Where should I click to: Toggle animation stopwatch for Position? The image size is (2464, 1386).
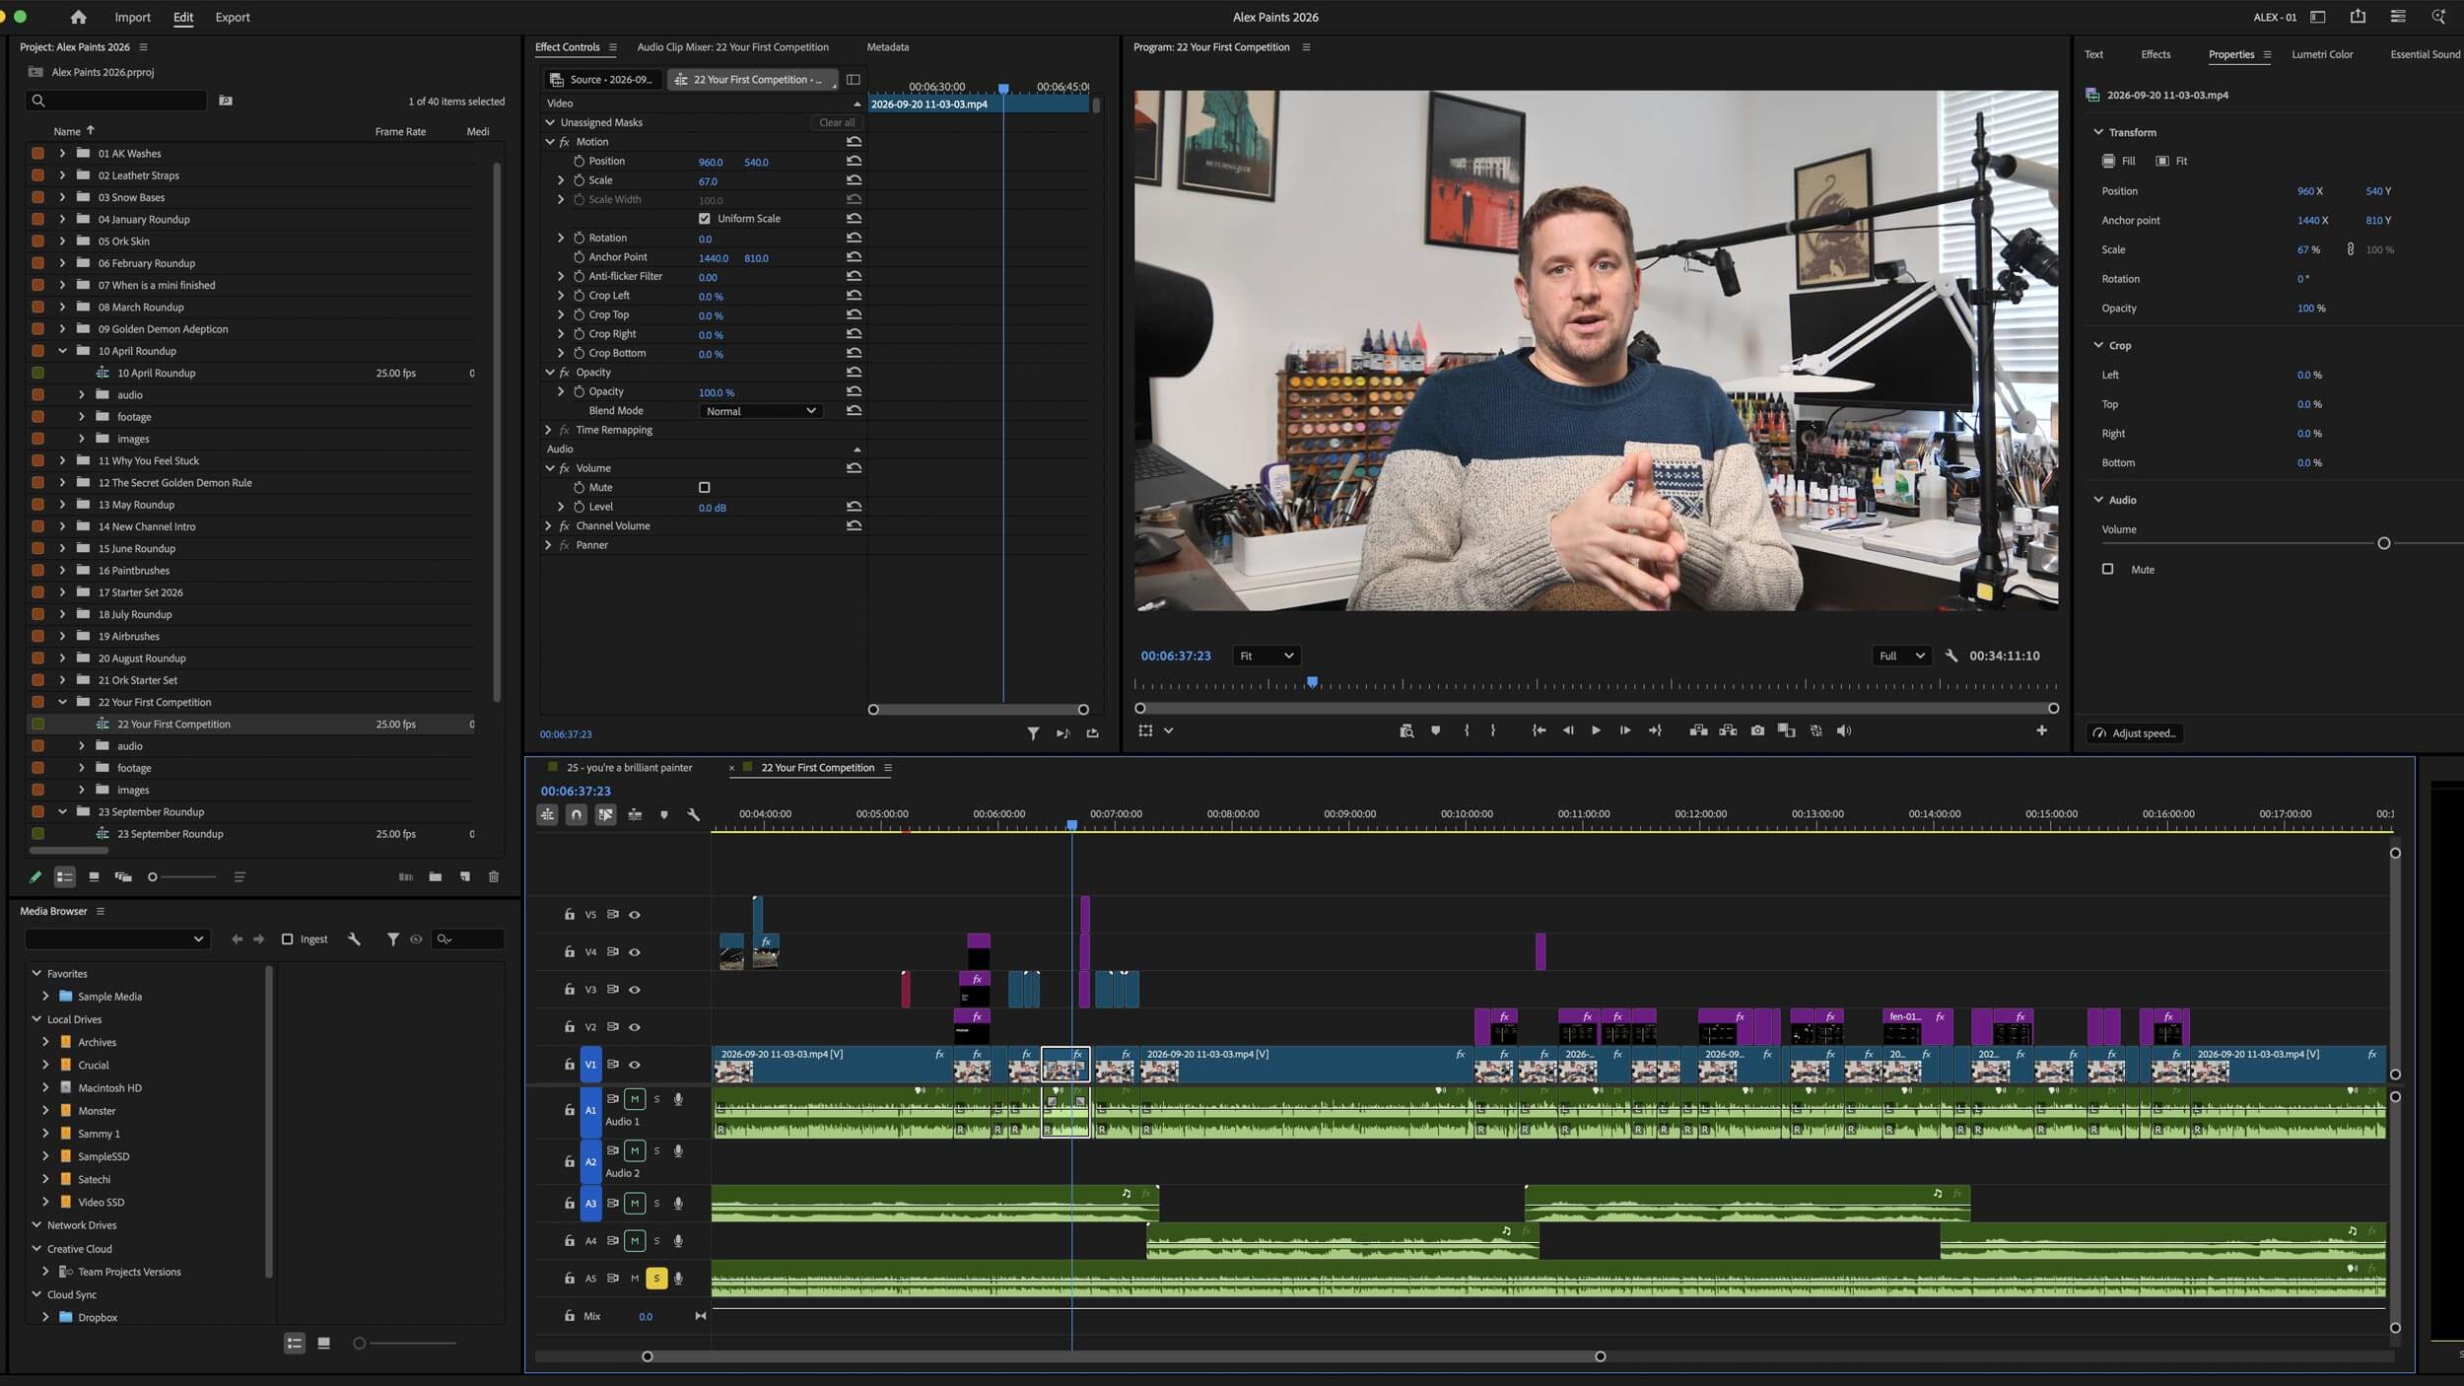[x=579, y=162]
